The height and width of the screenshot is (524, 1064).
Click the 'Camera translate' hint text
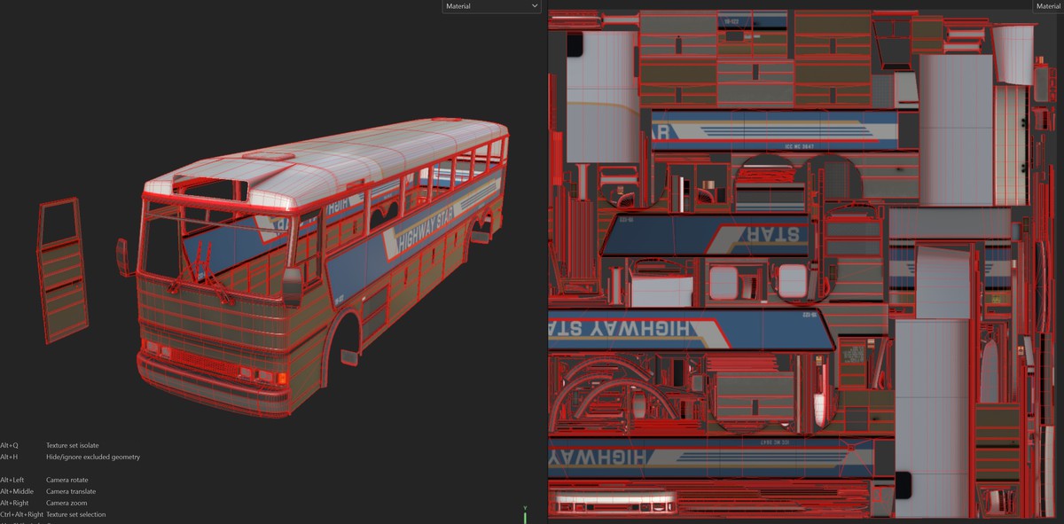(x=71, y=491)
